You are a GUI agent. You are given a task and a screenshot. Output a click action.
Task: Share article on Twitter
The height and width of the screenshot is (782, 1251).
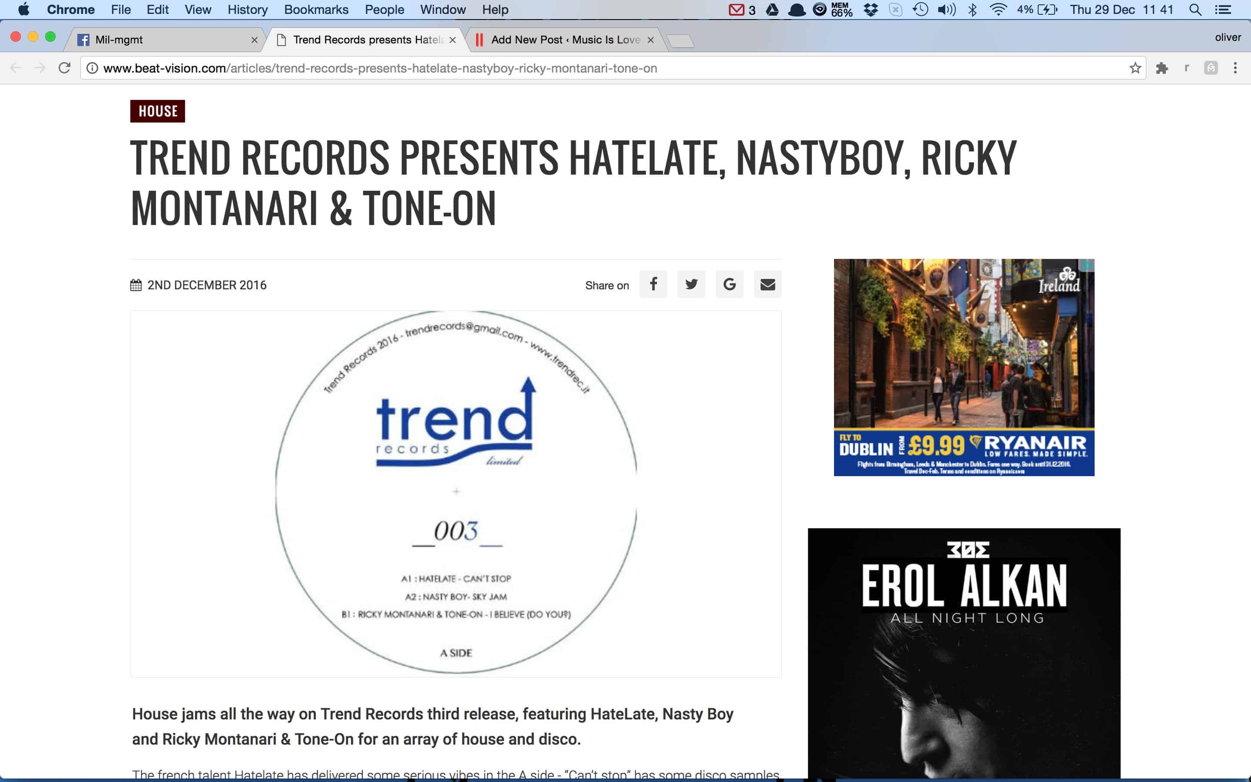[x=691, y=284]
